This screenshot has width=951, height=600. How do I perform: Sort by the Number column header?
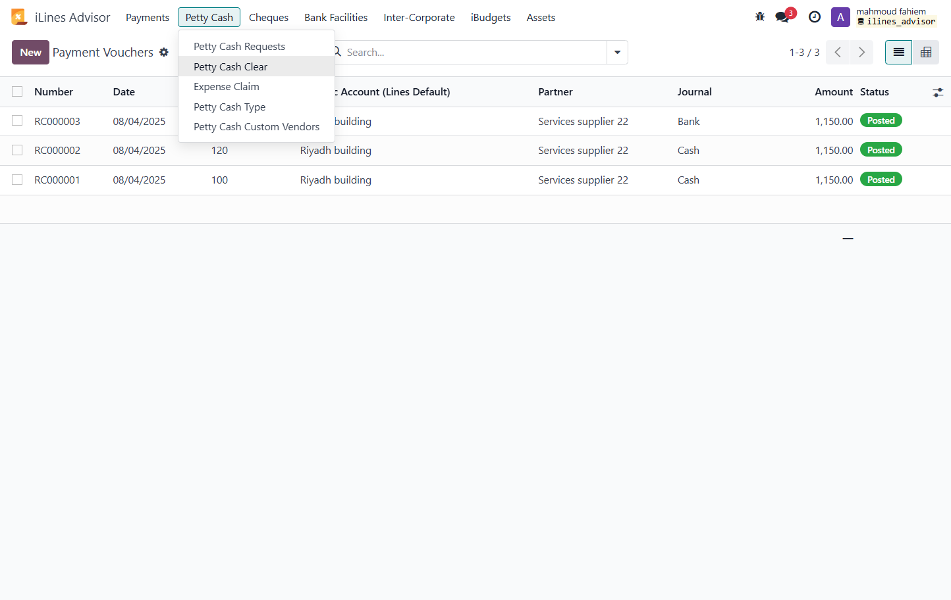[53, 92]
